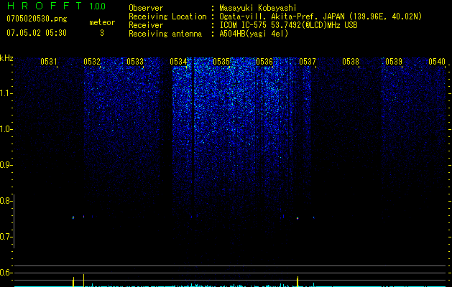The image size is (452, 287).
Task: Select the filename 0705020530.png
Action: pos(37,19)
